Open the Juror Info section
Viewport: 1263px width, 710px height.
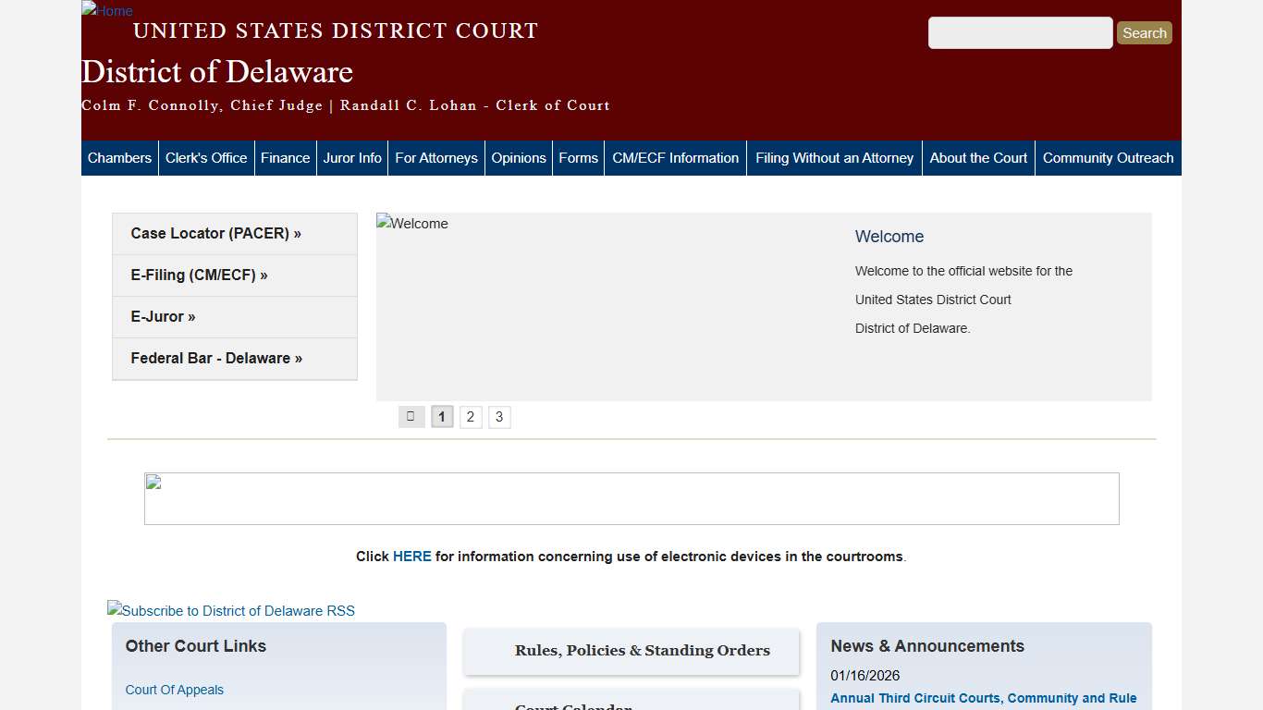coord(352,157)
